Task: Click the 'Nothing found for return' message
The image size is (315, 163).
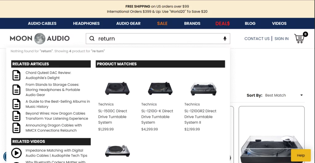Action: (58, 51)
